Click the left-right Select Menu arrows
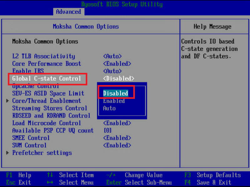Image resolution: width=250 pixels, height=187 pixels. click(x=50, y=182)
